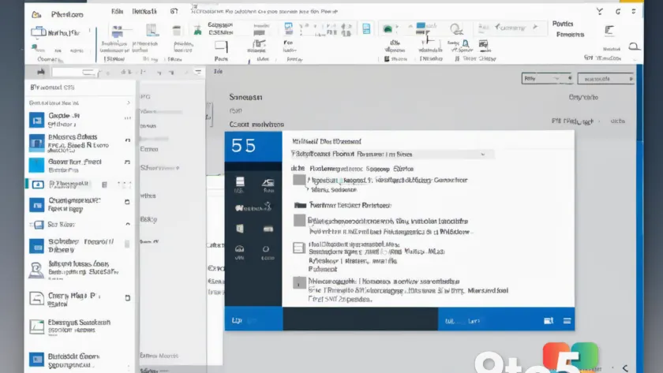Click the yellow folder icon in title bar
The height and width of the screenshot is (373, 663).
[x=37, y=15]
